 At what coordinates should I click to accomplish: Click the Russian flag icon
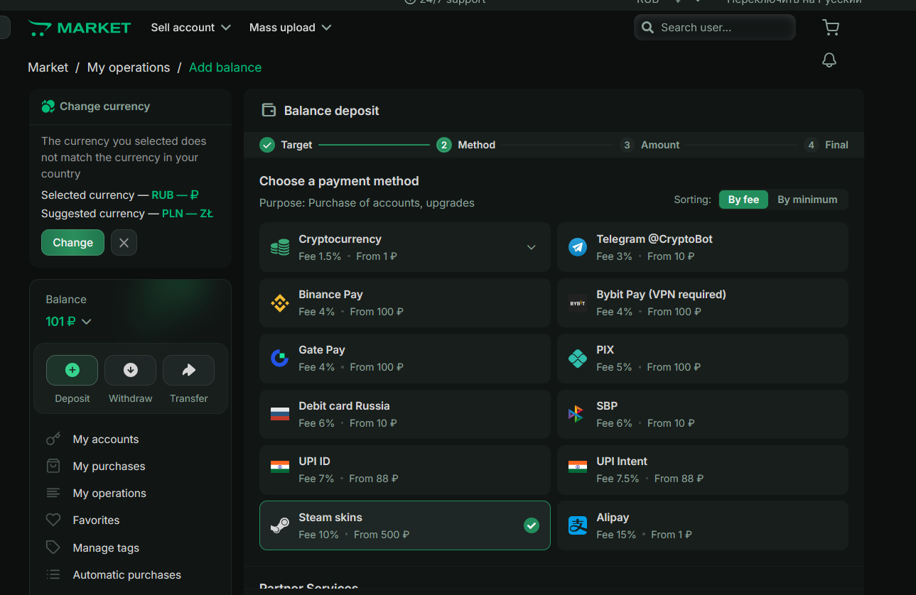click(x=280, y=414)
